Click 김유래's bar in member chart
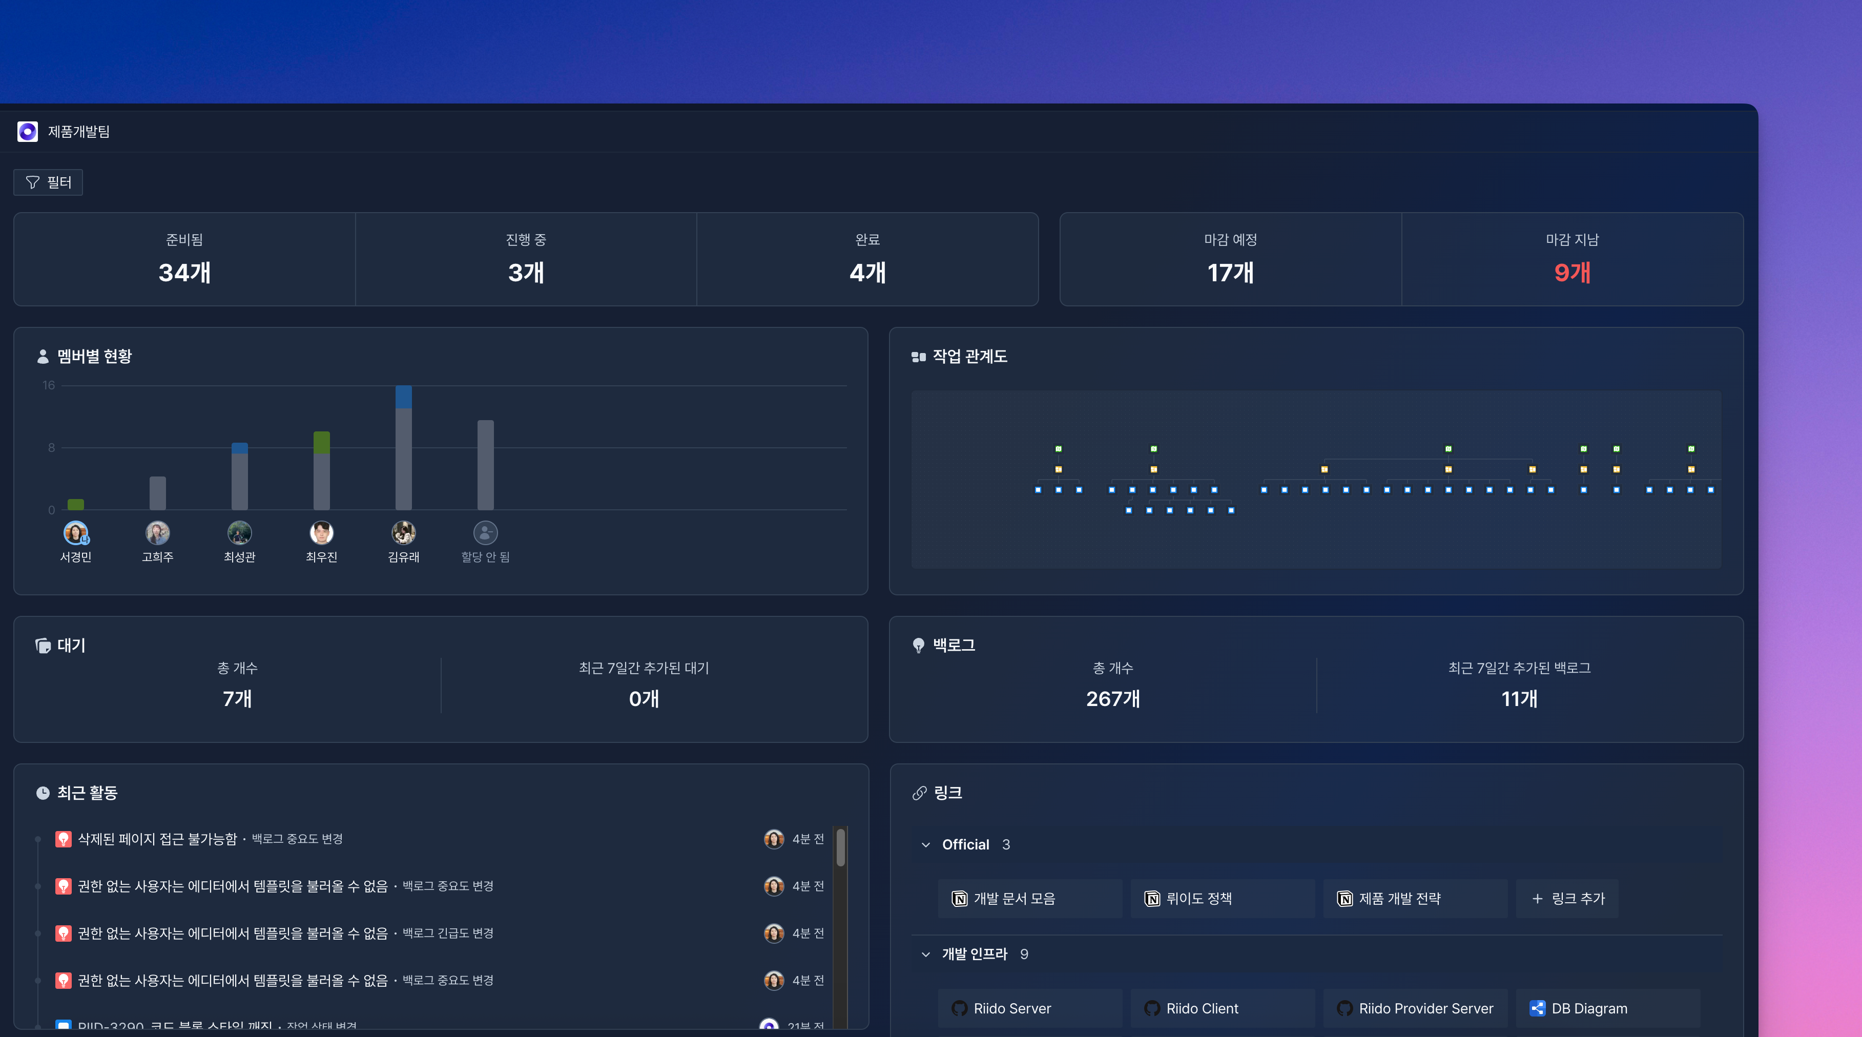Screen dimensions: 1862x1037 click(403, 448)
